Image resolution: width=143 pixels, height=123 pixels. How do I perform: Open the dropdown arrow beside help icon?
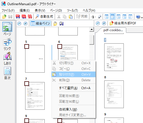click(142, 18)
